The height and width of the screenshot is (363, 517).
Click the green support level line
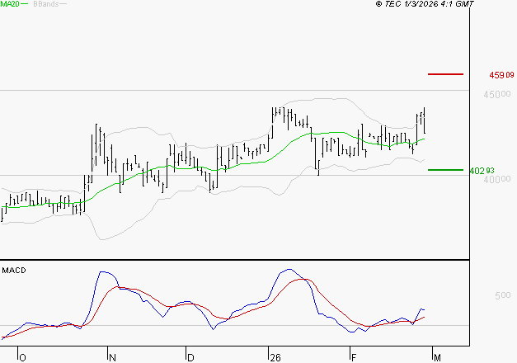pos(445,170)
